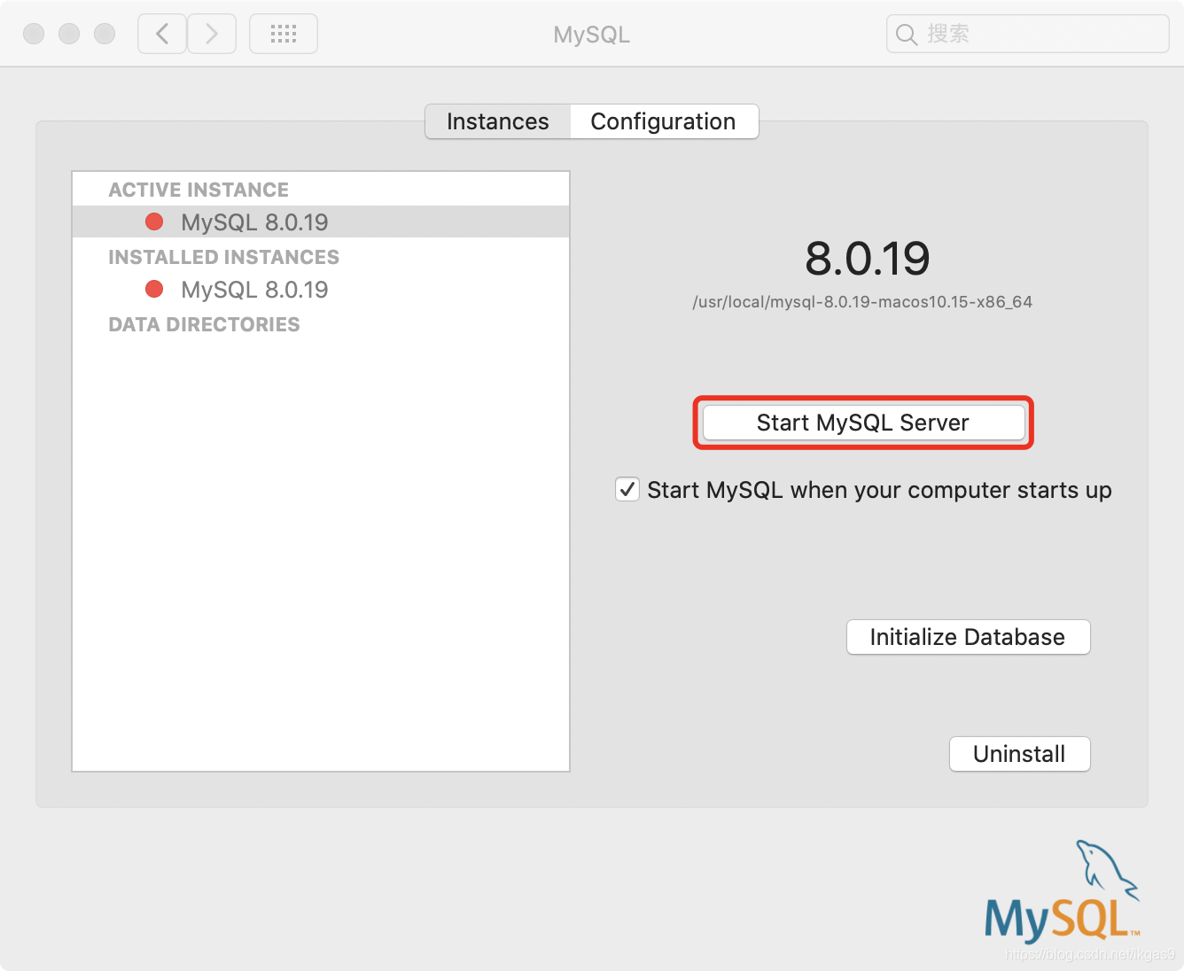
Task: Close the MySQL preferences window
Action: pos(34,34)
